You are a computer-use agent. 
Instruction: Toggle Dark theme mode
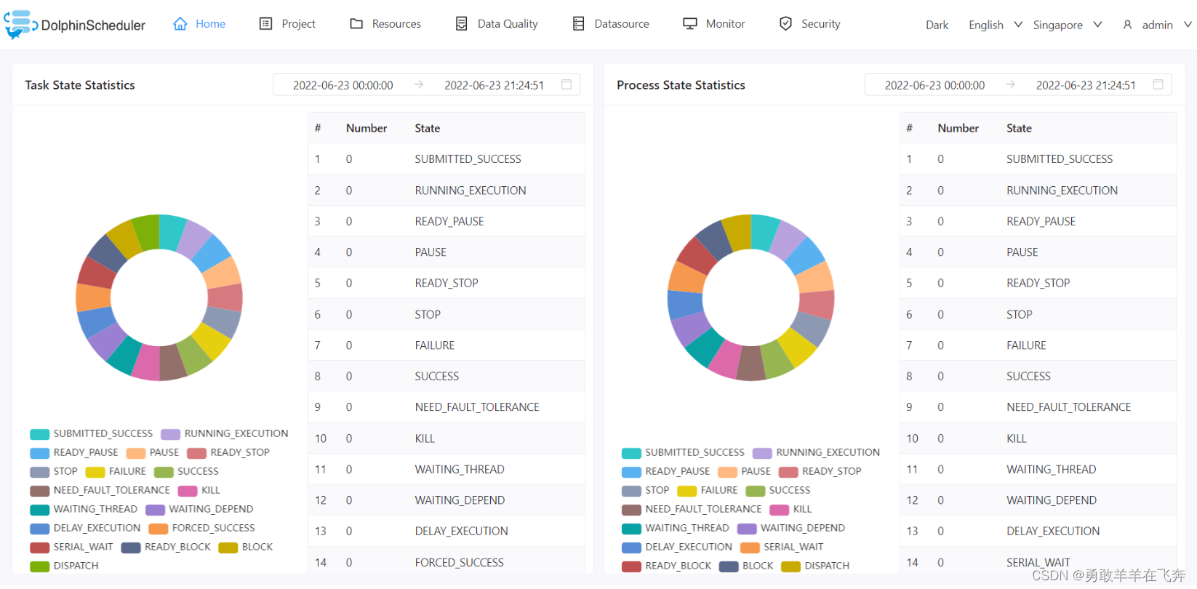(x=937, y=25)
